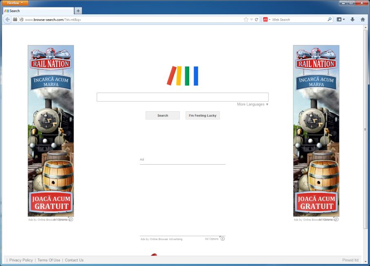
Task: Open the Privacy Policy link
Action: [21, 260]
